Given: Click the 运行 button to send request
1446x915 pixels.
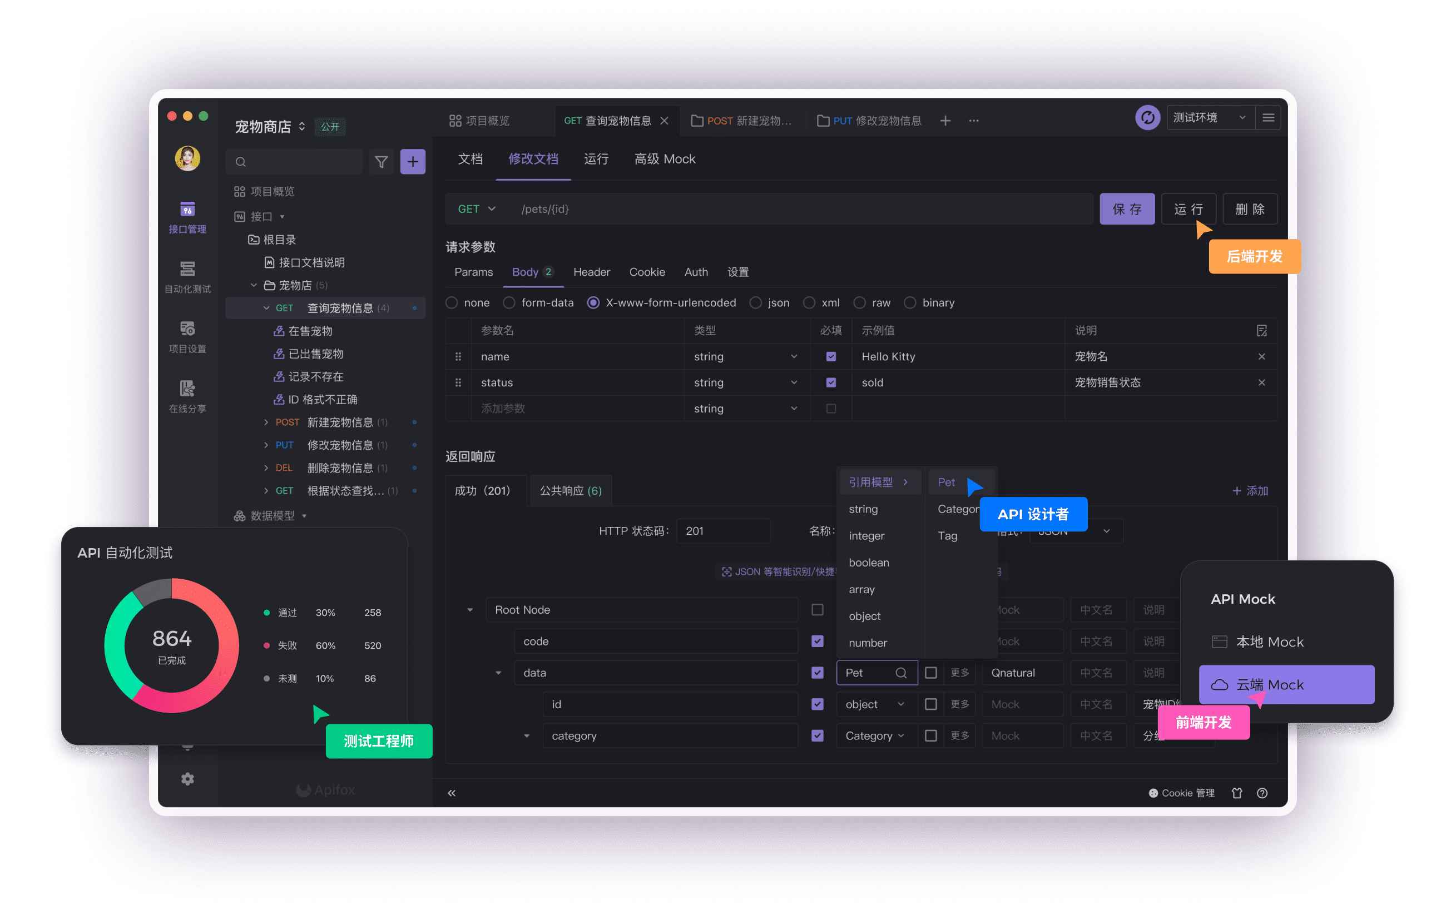Looking at the screenshot, I should 1189,209.
